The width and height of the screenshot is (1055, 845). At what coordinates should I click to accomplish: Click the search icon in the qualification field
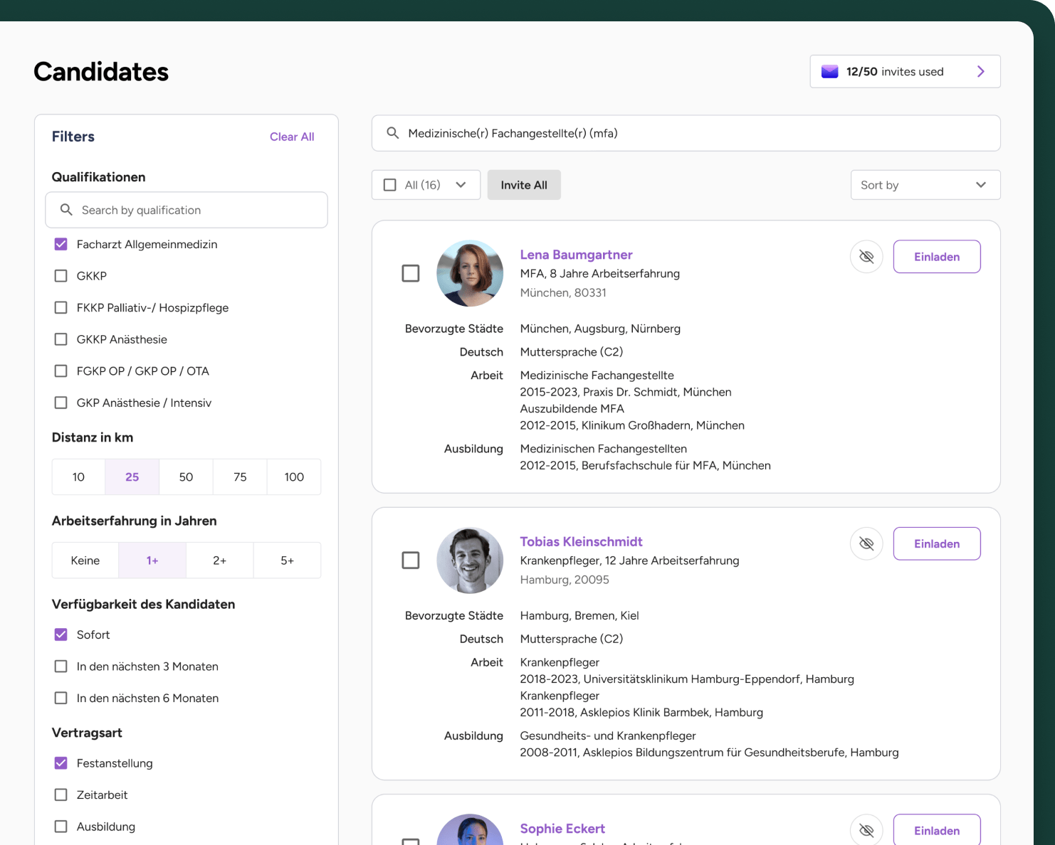click(66, 210)
